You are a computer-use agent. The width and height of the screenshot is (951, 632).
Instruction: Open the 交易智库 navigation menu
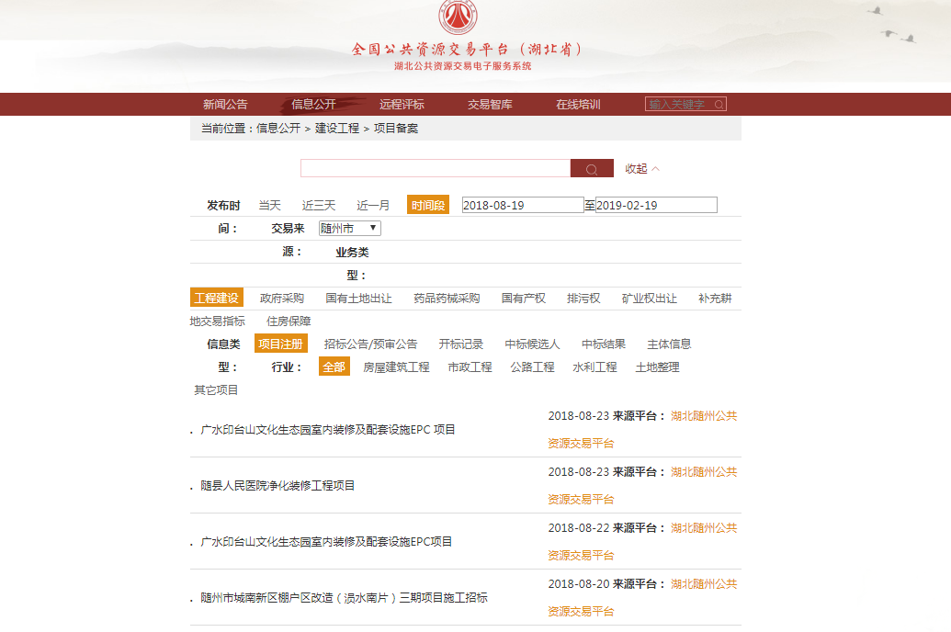click(490, 105)
